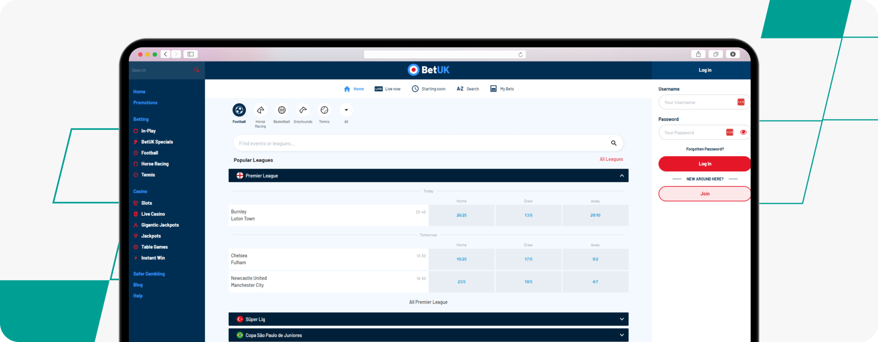Select Chelsea home odds 16/25
This screenshot has height=342, width=878.
[x=462, y=259]
